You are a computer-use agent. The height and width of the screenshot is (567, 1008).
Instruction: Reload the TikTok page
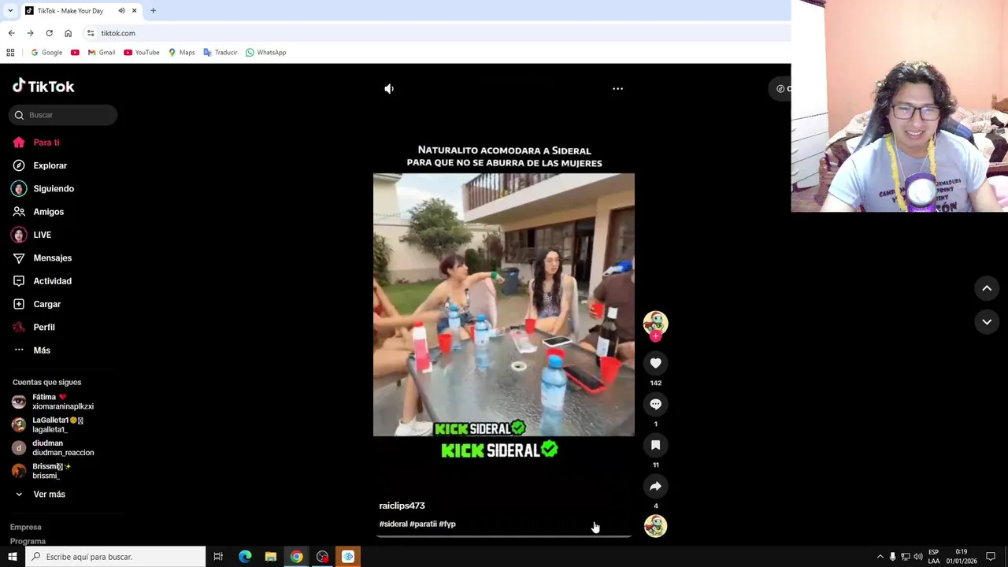tap(49, 33)
